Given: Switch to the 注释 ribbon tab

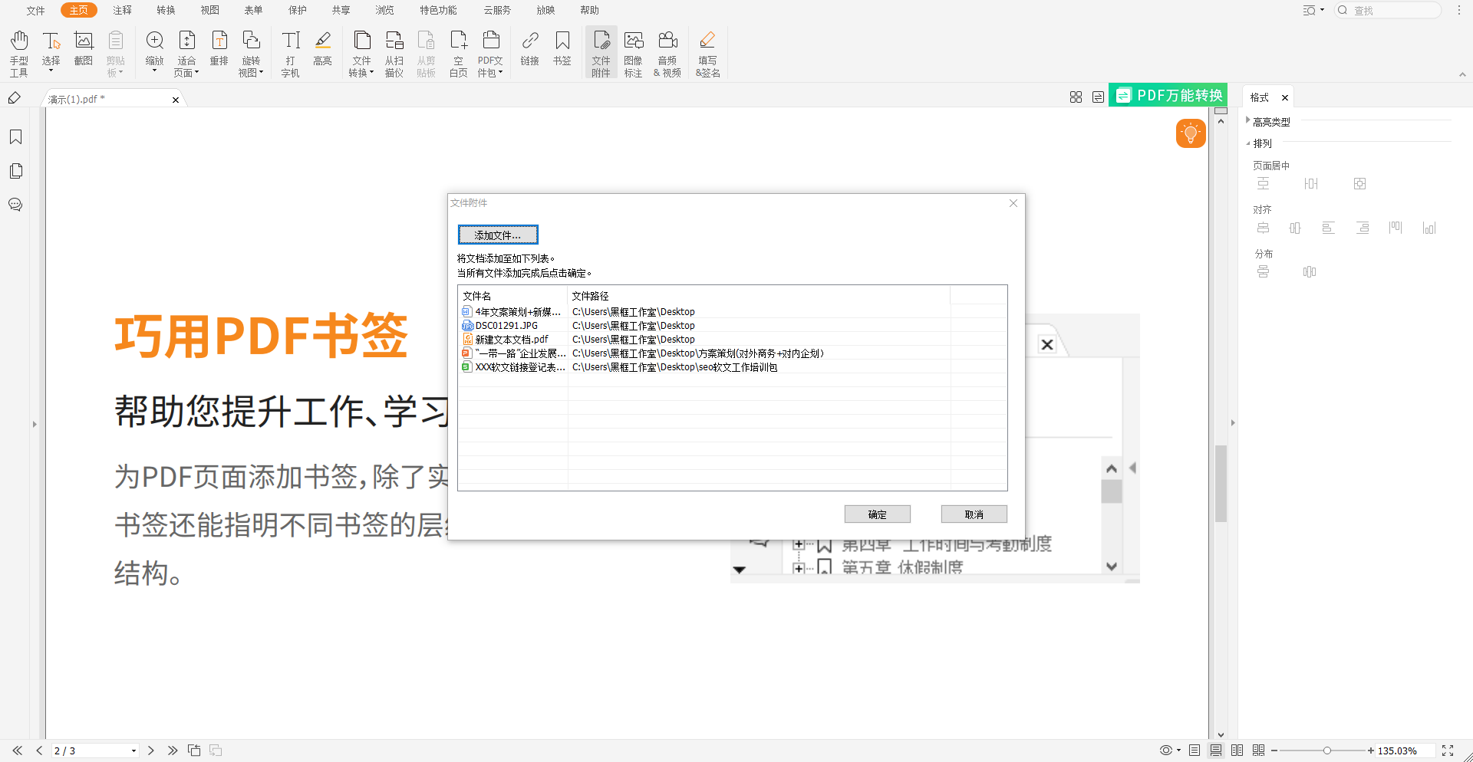Looking at the screenshot, I should click(x=121, y=10).
